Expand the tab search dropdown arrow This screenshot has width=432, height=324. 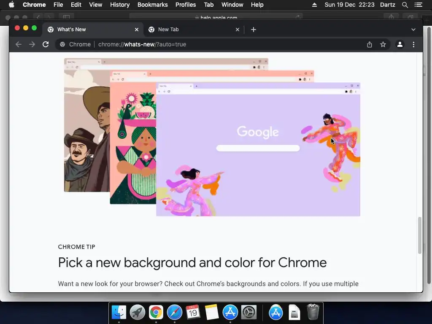[x=413, y=30]
